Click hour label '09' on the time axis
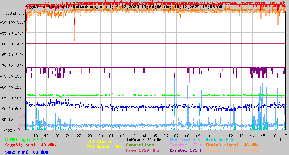 (x=198, y=136)
